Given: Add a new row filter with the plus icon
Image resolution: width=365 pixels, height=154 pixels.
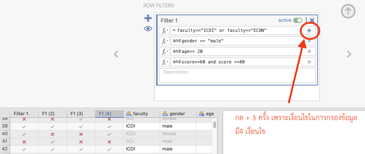Looking at the screenshot, I should tap(148, 18).
